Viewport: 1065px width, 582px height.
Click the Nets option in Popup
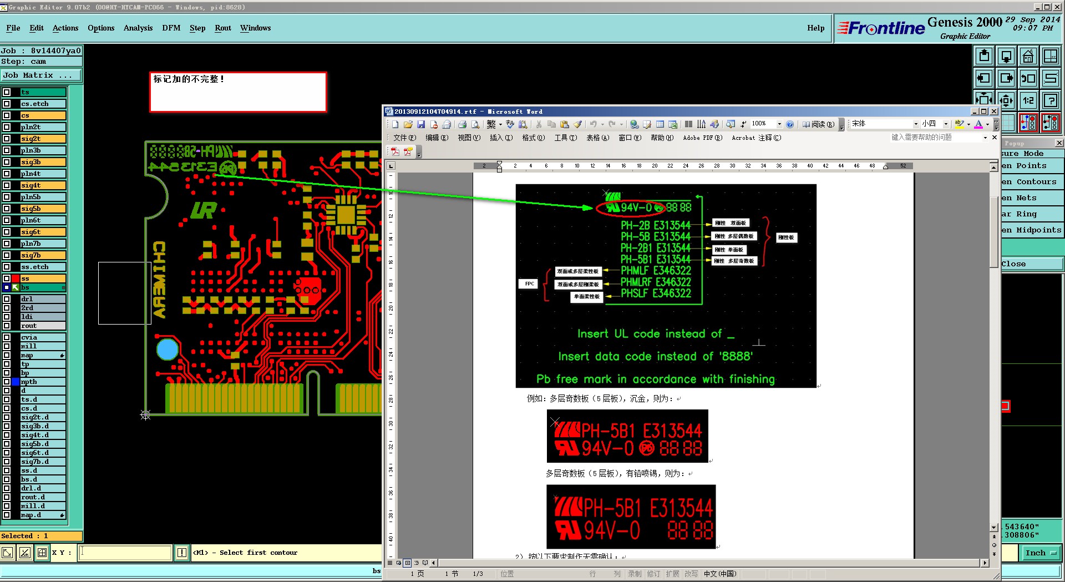tap(1032, 198)
